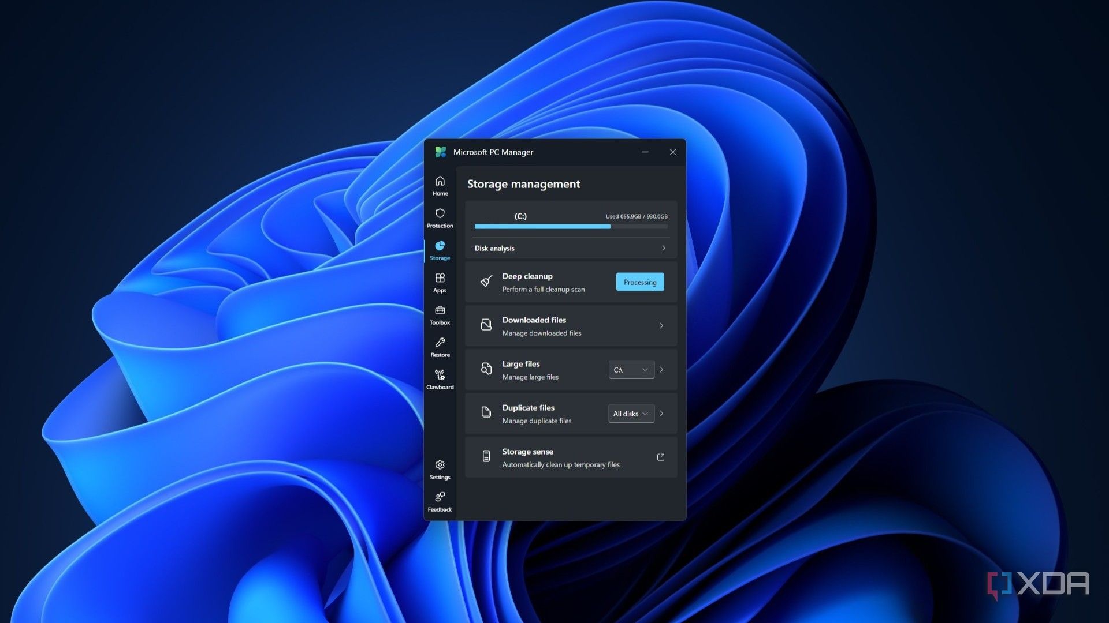Open the Home sidebar icon

440,181
